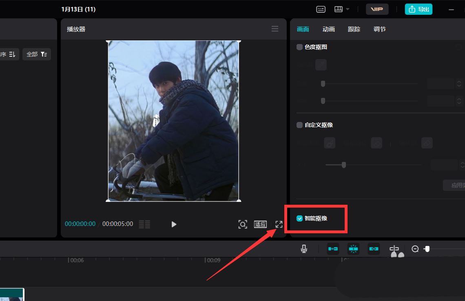This screenshot has width=465, height=301.
Task: Toggle the clip linkage icon
Action: 374,249
